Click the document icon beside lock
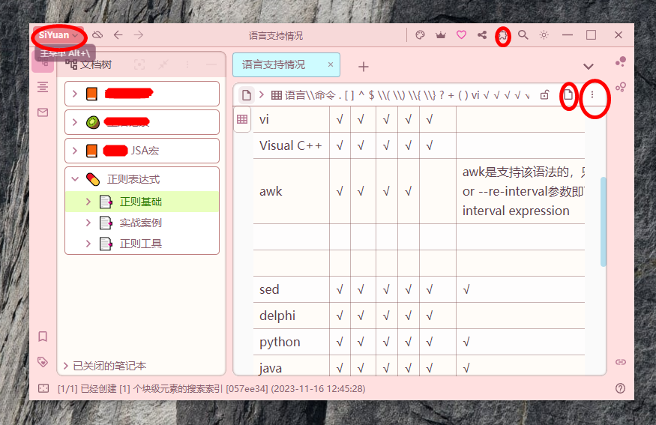 (568, 95)
